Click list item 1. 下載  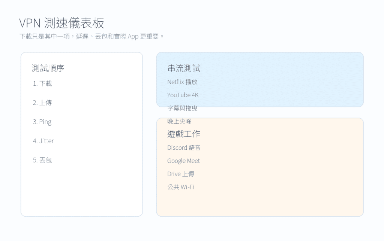tap(42, 83)
